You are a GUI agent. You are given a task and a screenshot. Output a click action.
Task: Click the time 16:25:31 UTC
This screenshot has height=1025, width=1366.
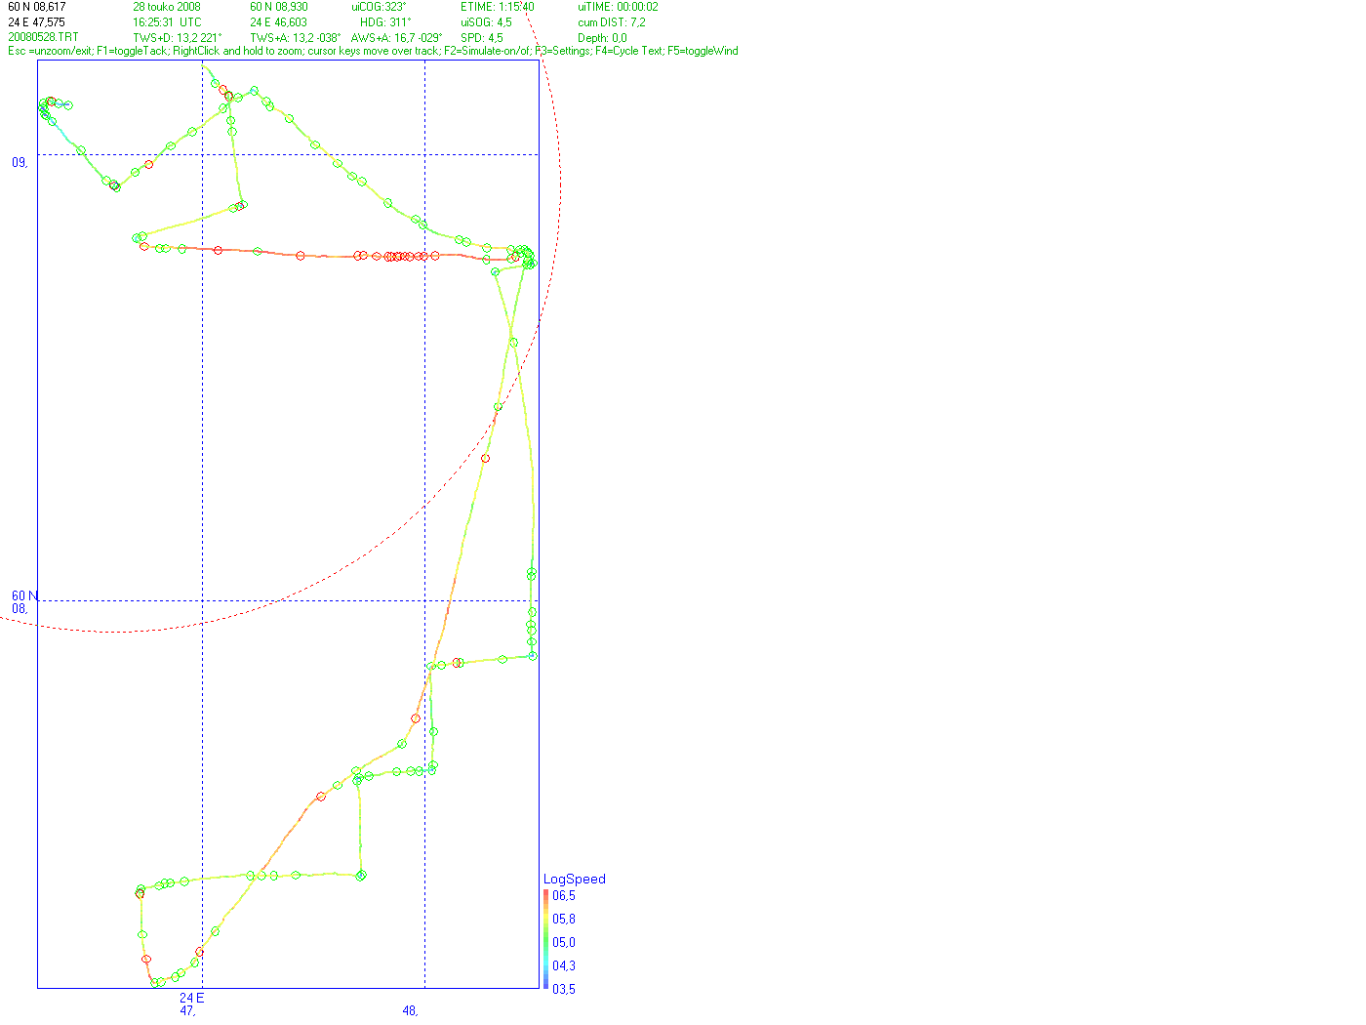point(167,22)
